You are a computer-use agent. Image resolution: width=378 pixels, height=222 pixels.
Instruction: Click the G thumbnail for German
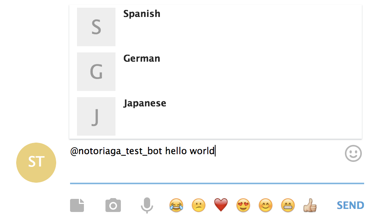click(x=96, y=72)
